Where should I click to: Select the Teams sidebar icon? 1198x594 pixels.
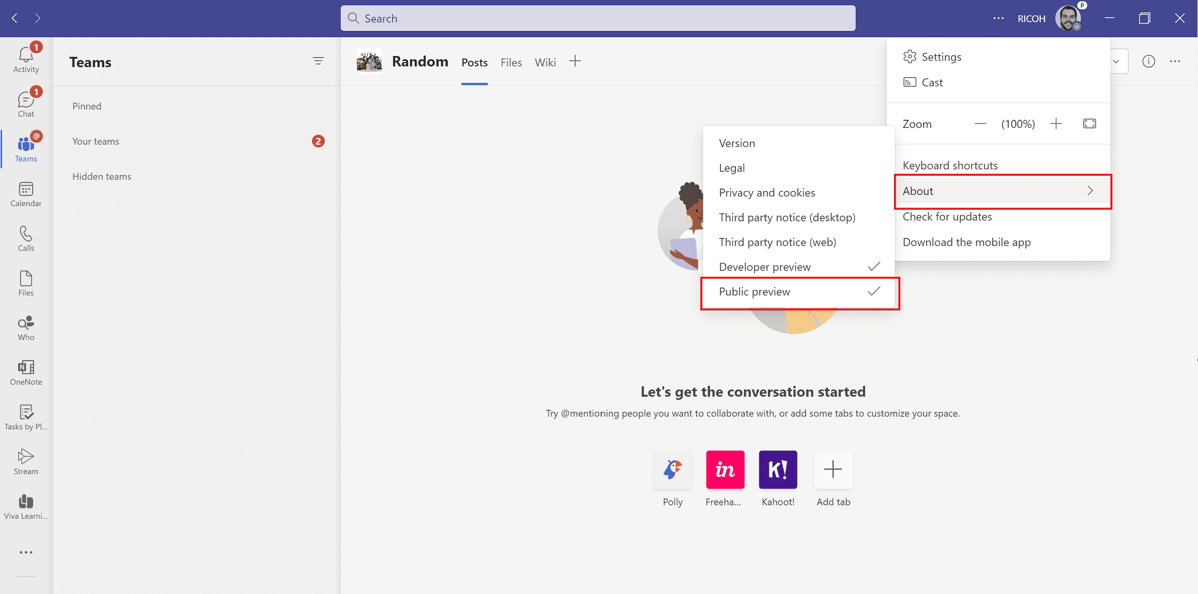26,148
